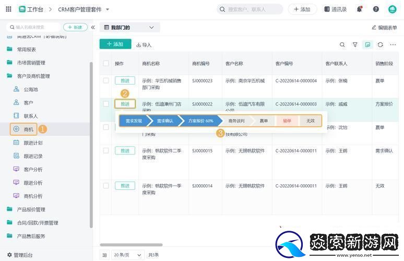Image resolution: width=404 pixels, height=261 pixels.
Task: Open 跟进计划 in the sidebar
Action: (x=33, y=143)
